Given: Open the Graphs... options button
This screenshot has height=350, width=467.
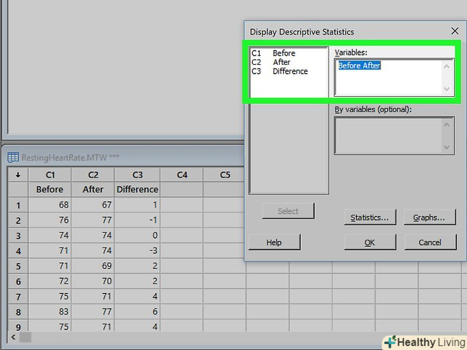Looking at the screenshot, I should [x=429, y=217].
